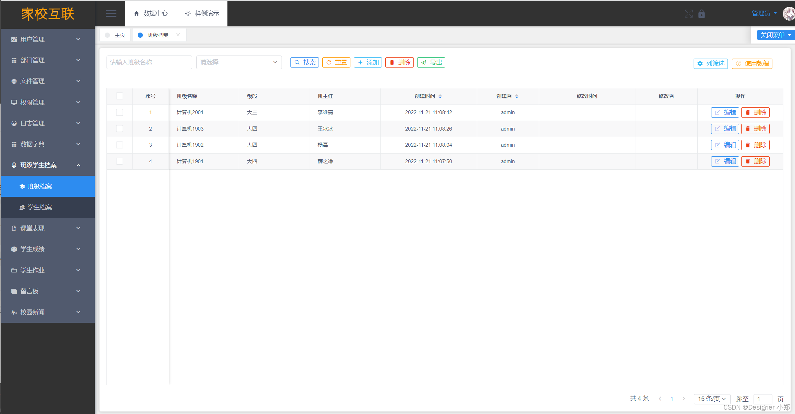The image size is (795, 414).
Task: Sort by 创建者 column arrows
Action: [517, 96]
